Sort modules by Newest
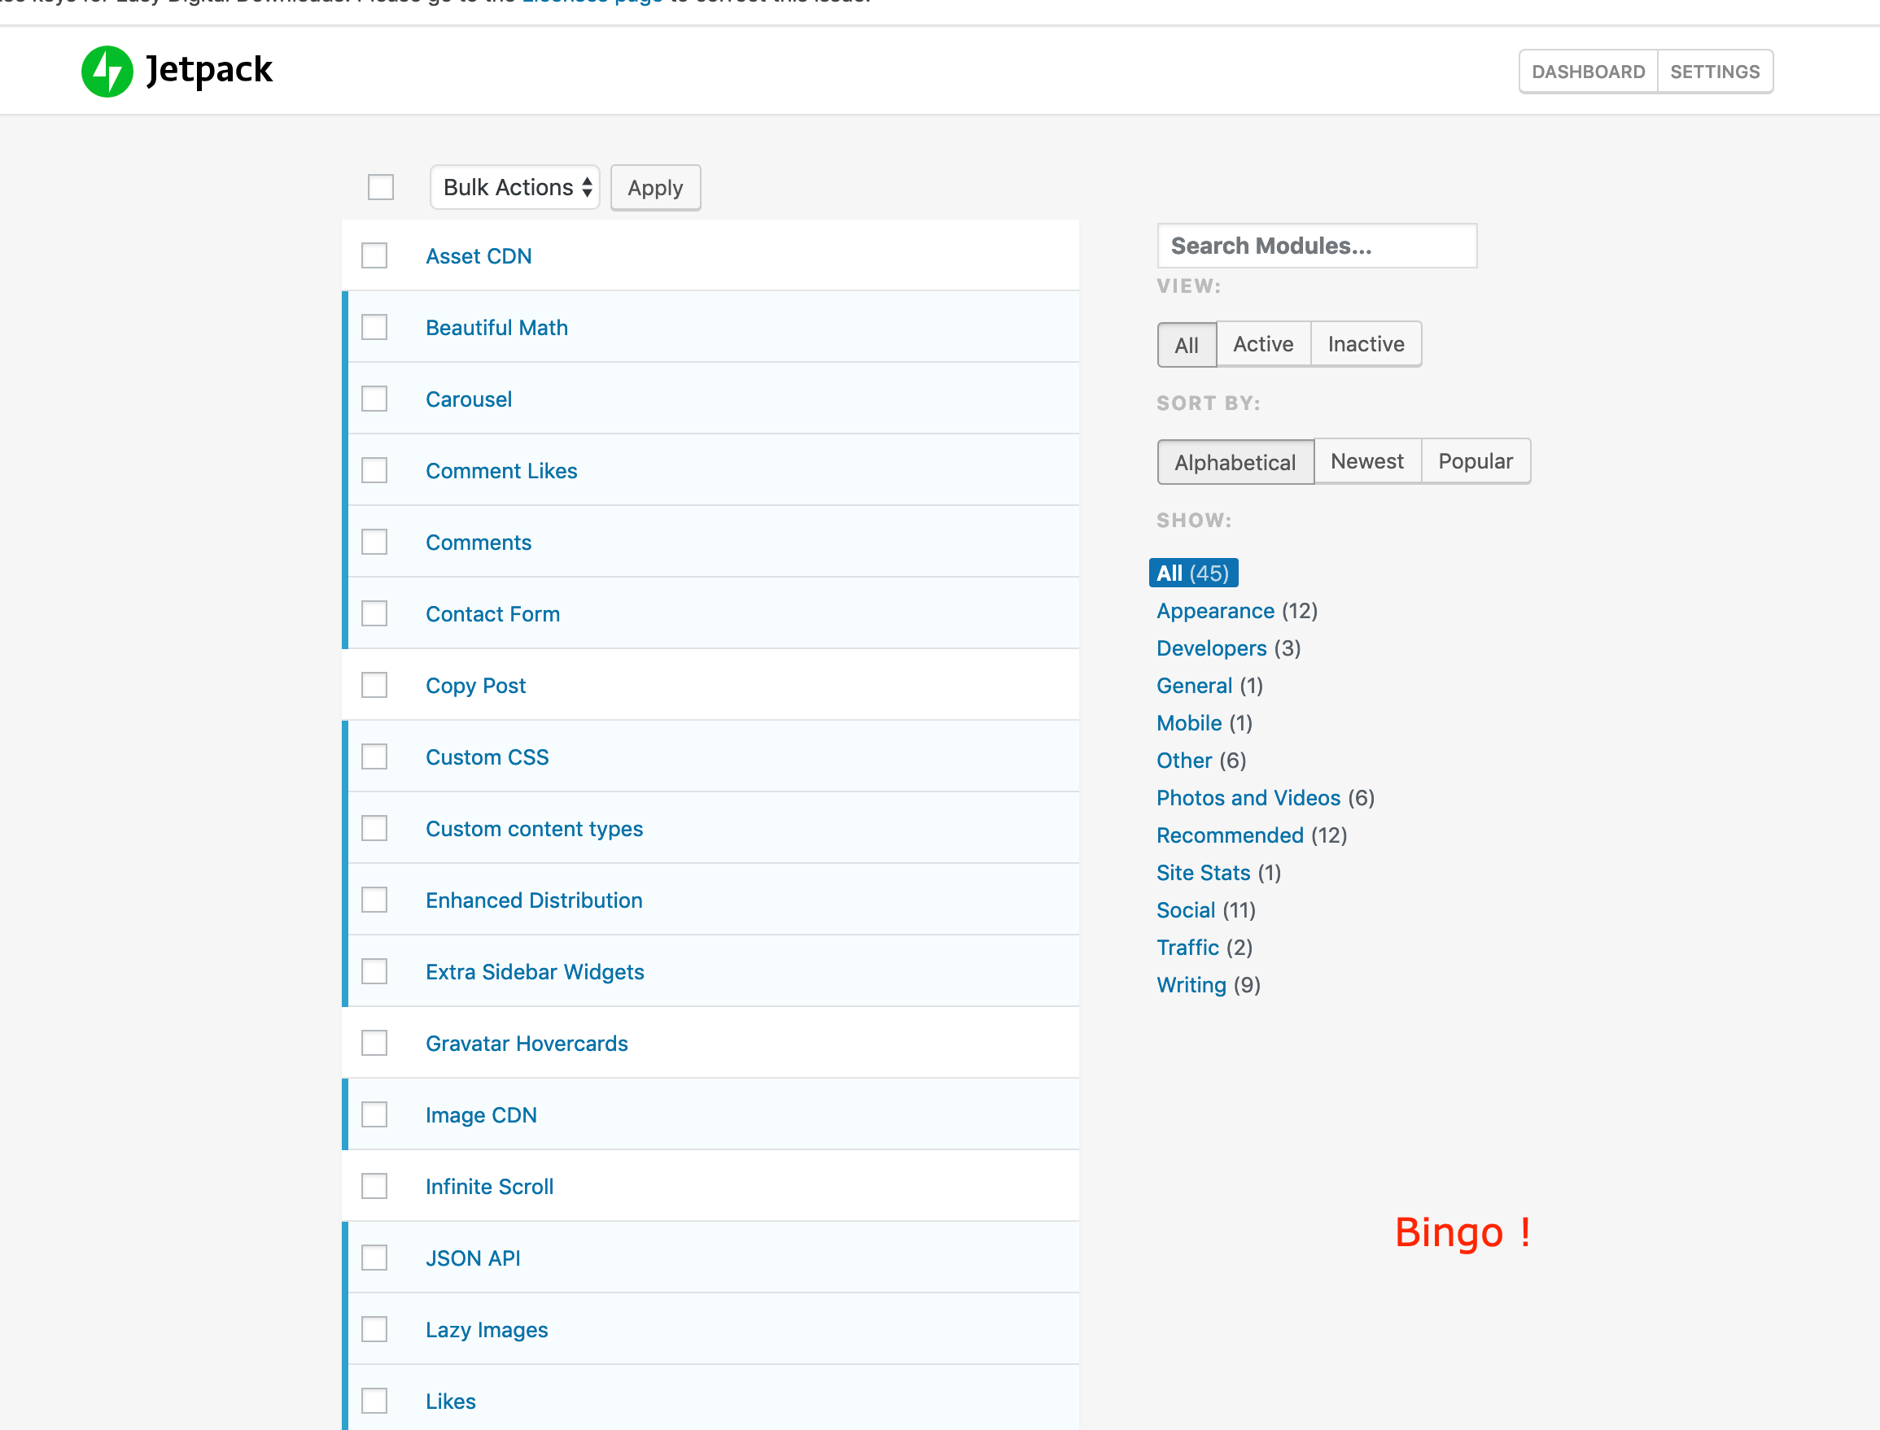Image resolution: width=1880 pixels, height=1430 pixels. point(1366,461)
